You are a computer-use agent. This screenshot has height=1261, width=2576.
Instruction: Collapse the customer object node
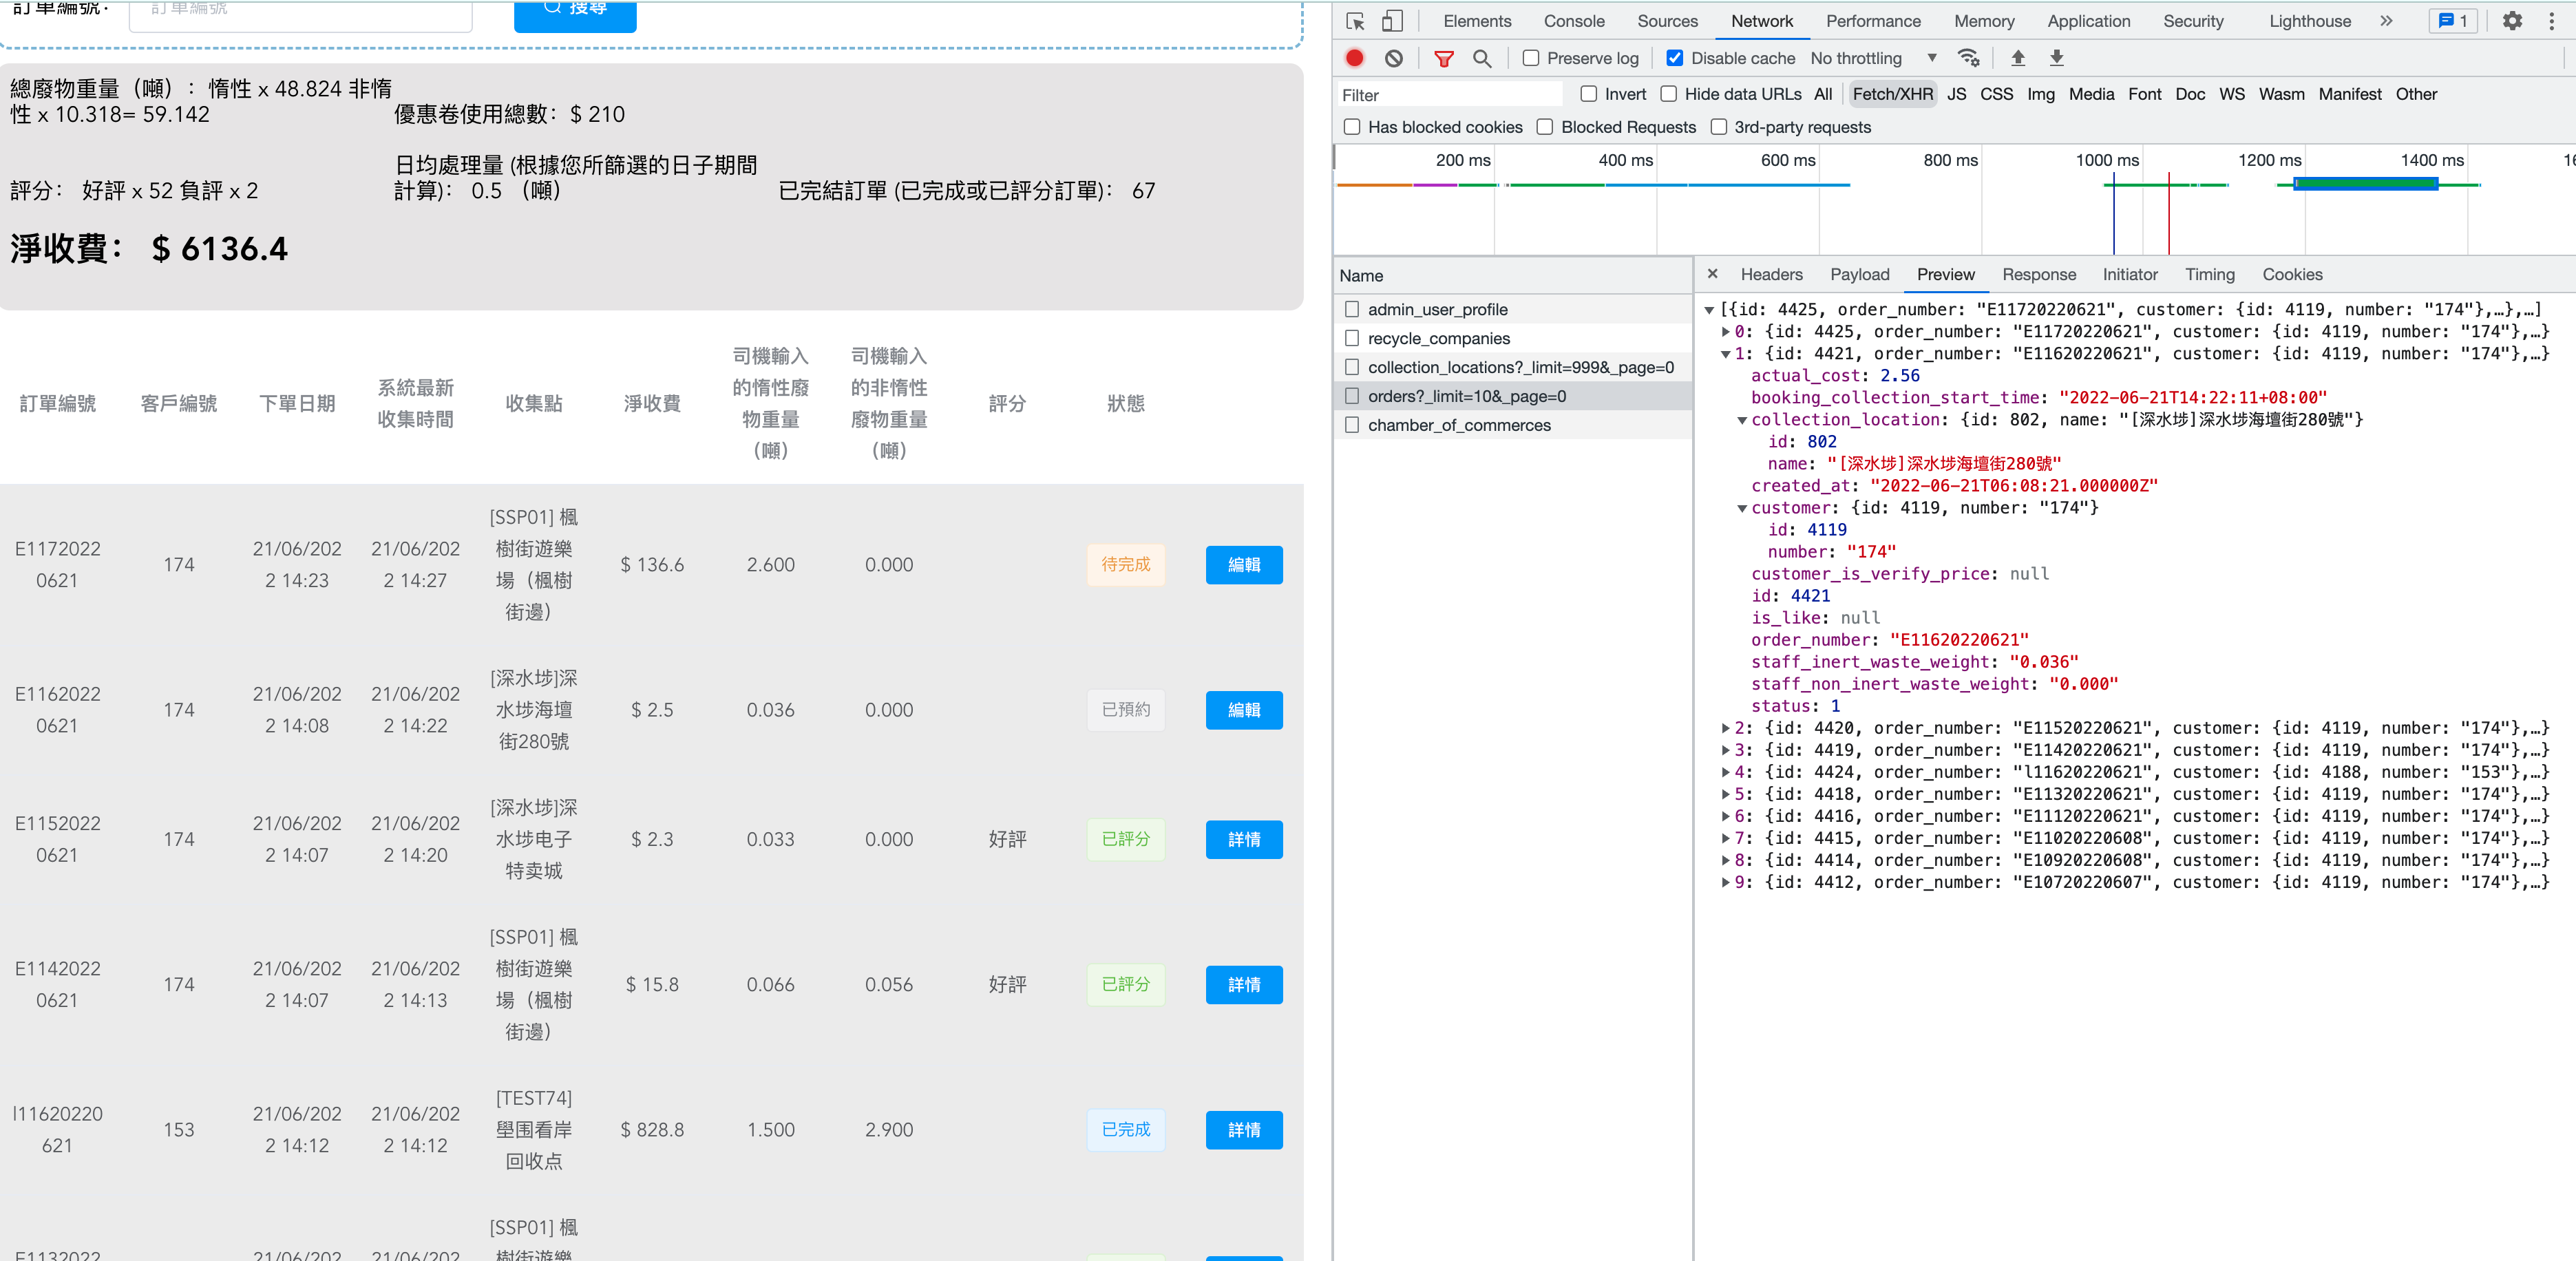pos(1742,508)
